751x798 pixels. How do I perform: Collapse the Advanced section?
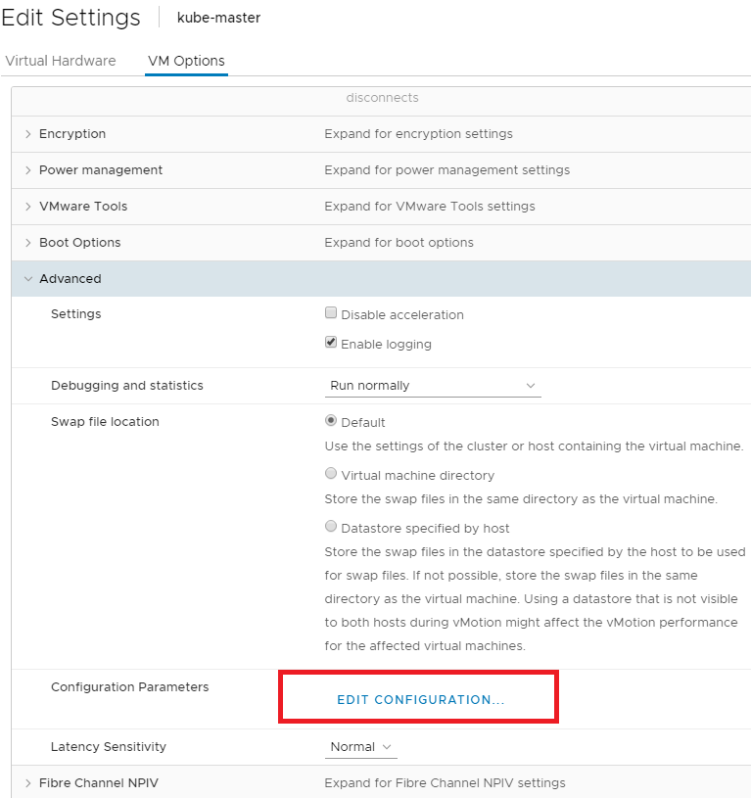click(28, 279)
